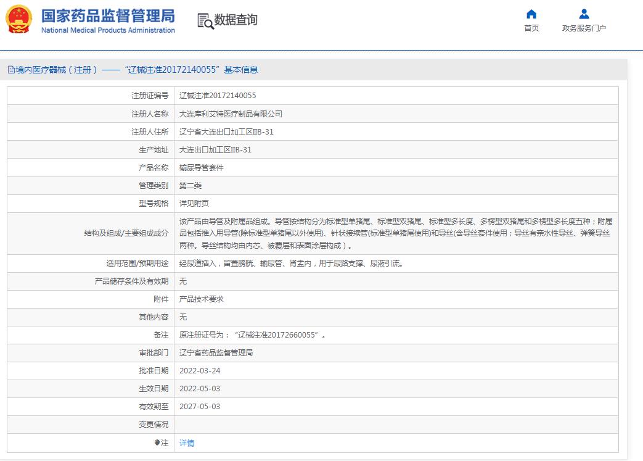This screenshot has height=461, width=643.
Task: Click the document icon before 境内医疗器械
Action: [x=11, y=70]
